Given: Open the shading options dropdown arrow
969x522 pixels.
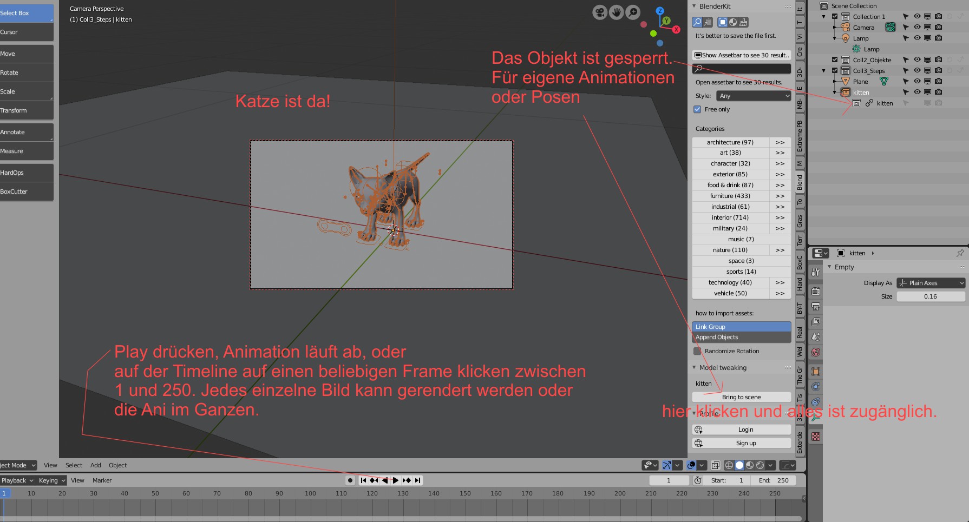Looking at the screenshot, I should 770,465.
